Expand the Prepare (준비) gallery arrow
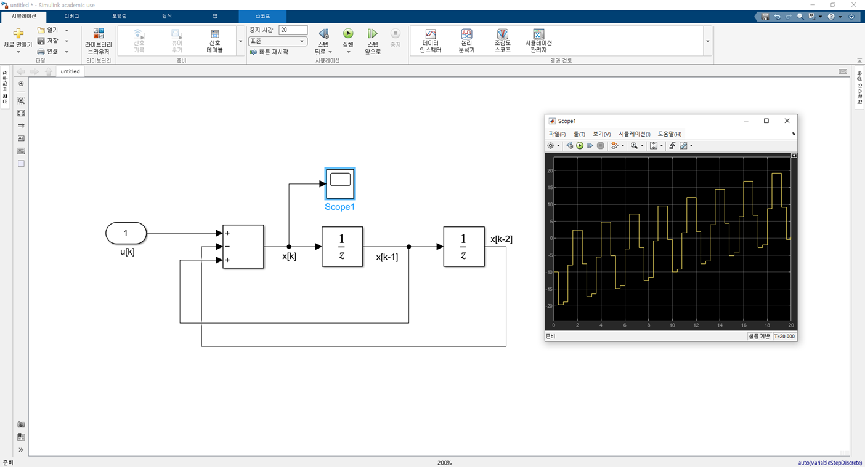This screenshot has height=467, width=865. pyautogui.click(x=240, y=41)
